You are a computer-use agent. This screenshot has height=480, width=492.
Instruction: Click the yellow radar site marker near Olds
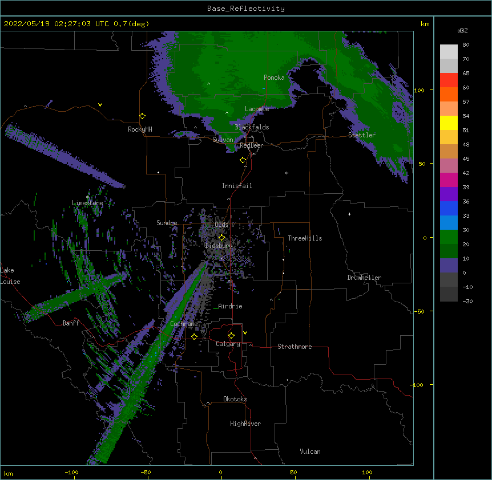click(x=221, y=237)
